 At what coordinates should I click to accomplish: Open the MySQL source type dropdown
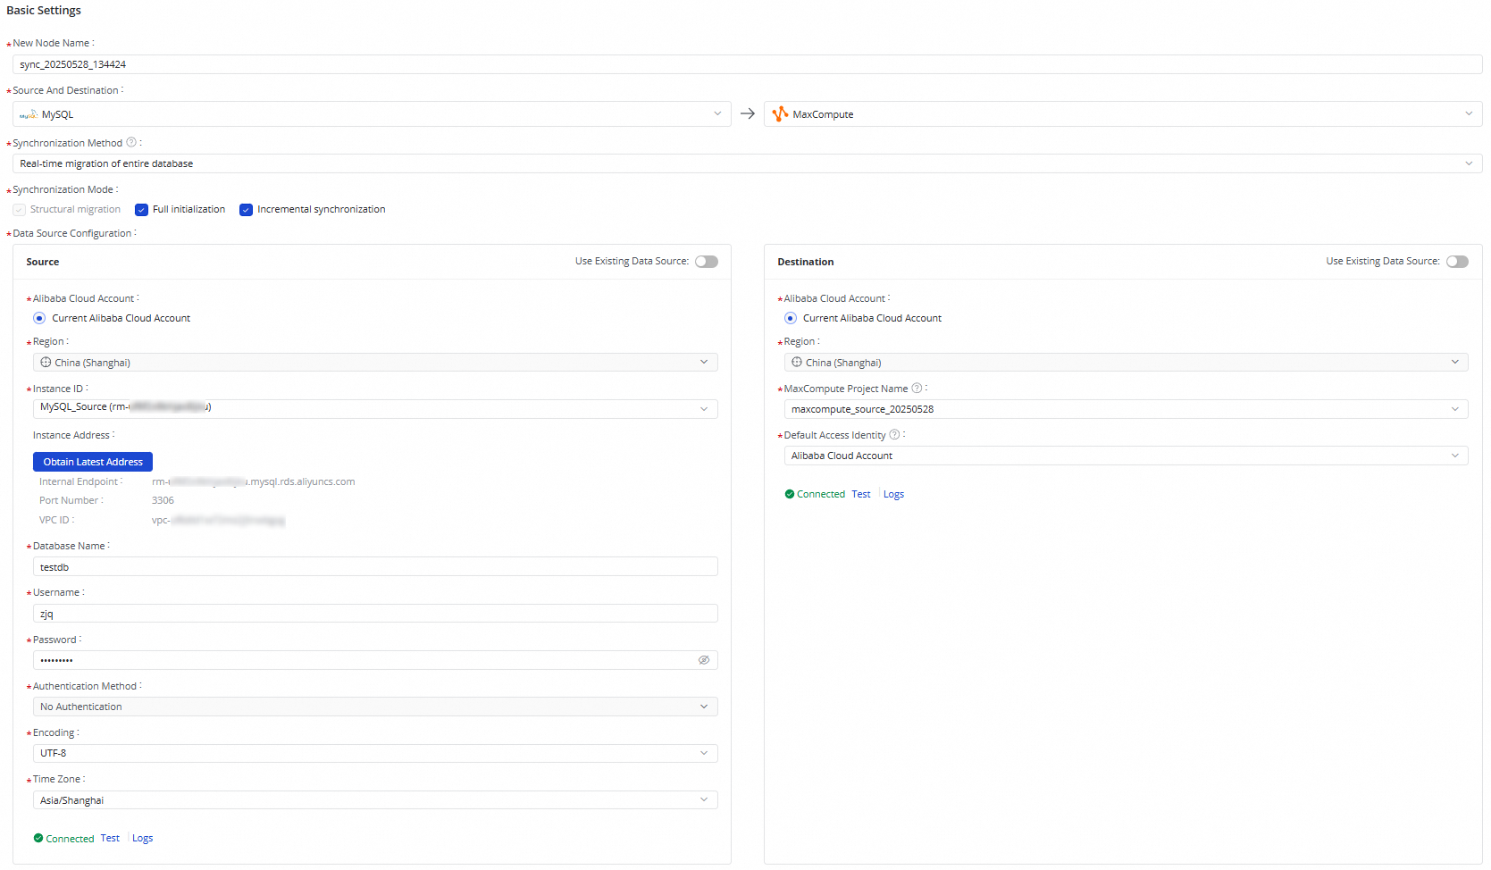click(372, 113)
